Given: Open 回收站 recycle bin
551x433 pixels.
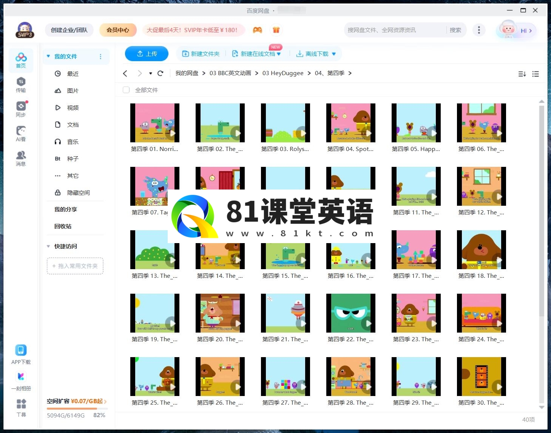Looking at the screenshot, I should point(63,226).
